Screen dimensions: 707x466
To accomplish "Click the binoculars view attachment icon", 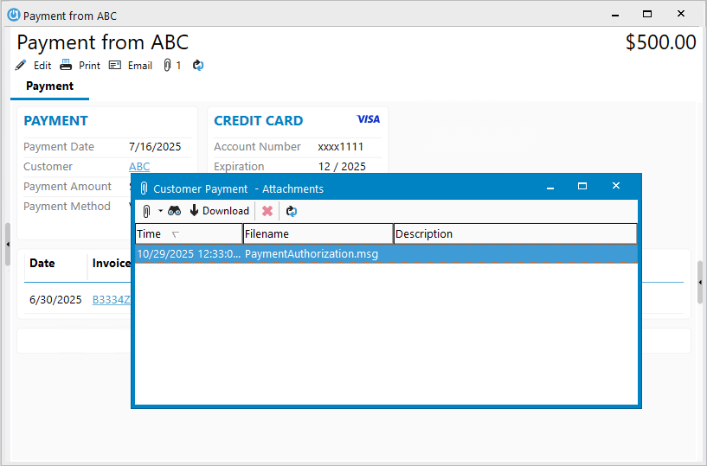I will pyautogui.click(x=174, y=211).
